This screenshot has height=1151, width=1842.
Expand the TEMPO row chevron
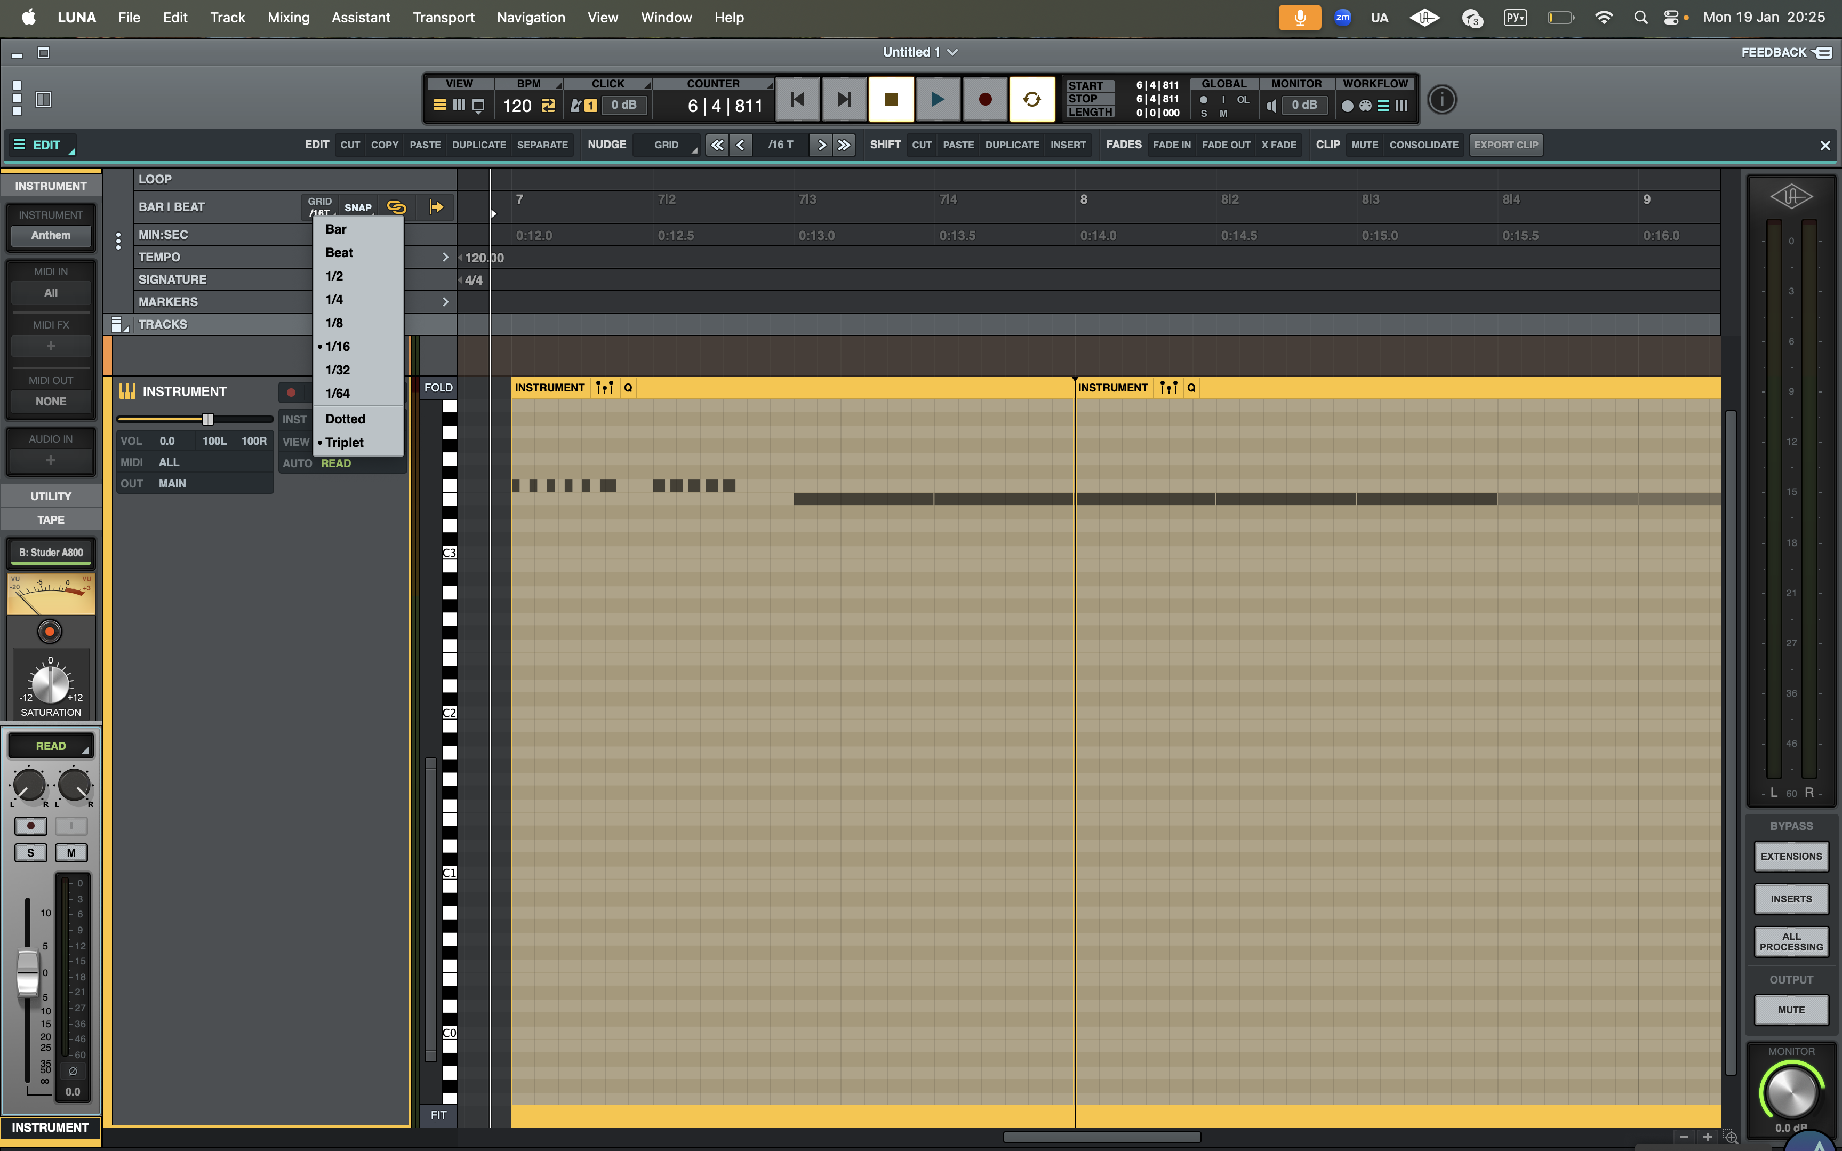(445, 257)
